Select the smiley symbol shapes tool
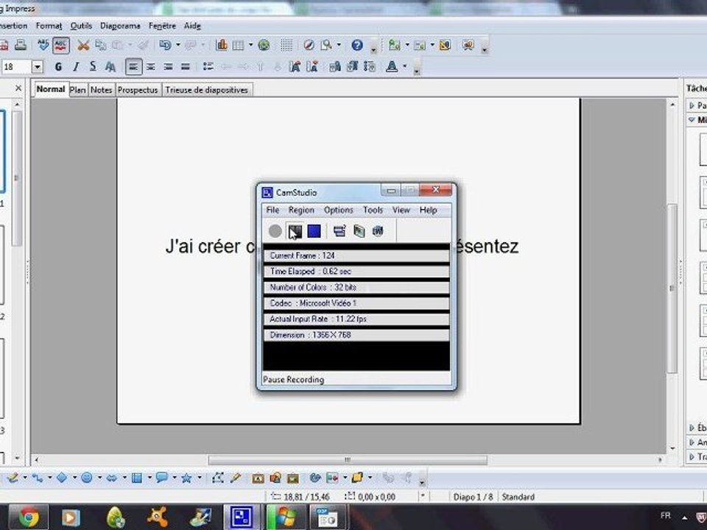The image size is (707, 530). coord(87,478)
